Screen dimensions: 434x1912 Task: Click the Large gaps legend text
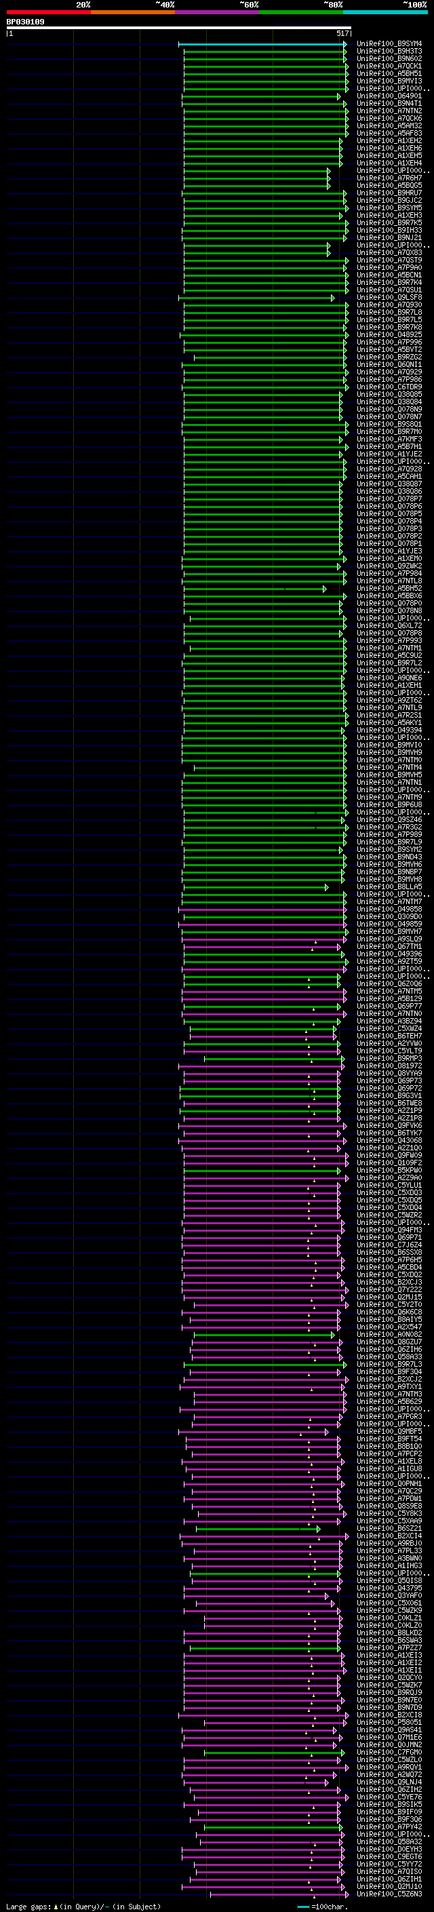click(83, 1907)
